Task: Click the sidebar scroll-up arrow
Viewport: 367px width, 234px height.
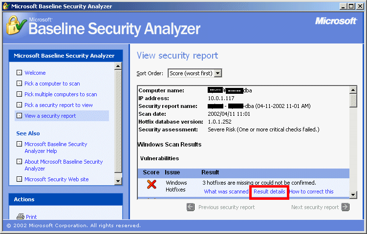Action: click(118, 66)
